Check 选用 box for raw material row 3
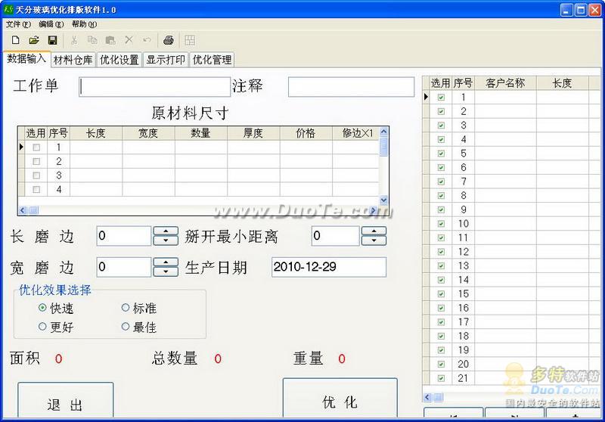Screen dimensions: 605x422 point(36,175)
